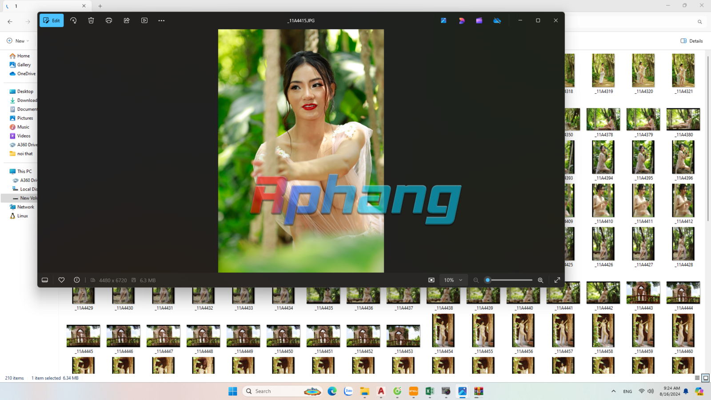Toggle the filmstrip at Photos bottom-left

45,280
